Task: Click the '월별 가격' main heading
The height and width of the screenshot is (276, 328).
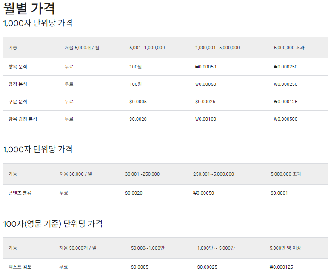Action: 29,9
